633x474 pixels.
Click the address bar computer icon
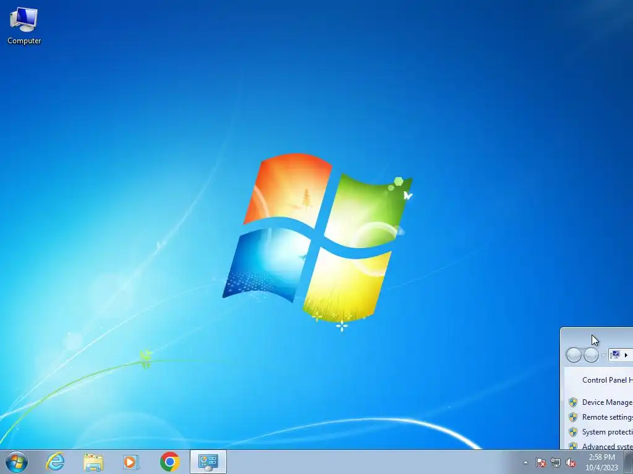click(615, 355)
